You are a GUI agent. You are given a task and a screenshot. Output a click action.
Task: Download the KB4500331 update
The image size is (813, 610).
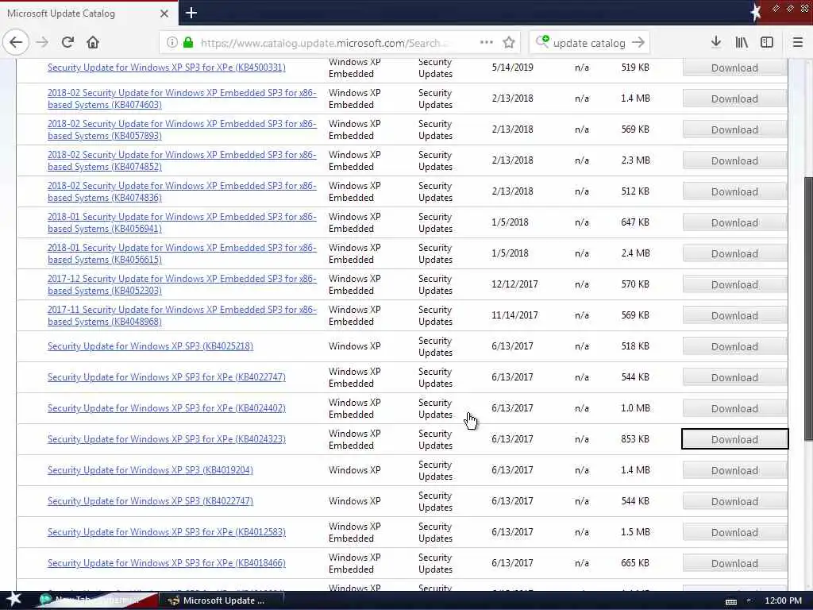[x=734, y=68]
